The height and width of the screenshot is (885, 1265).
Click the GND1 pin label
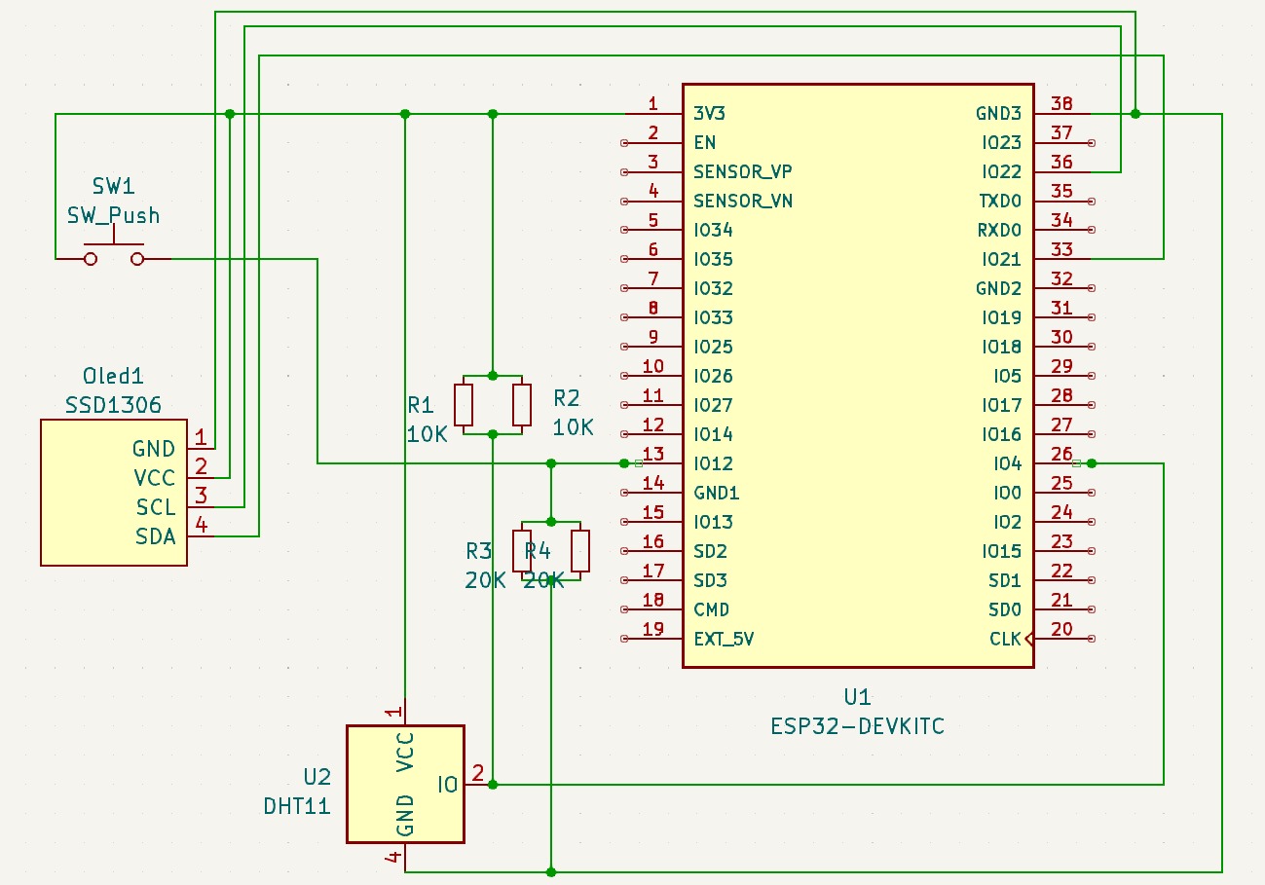717,493
